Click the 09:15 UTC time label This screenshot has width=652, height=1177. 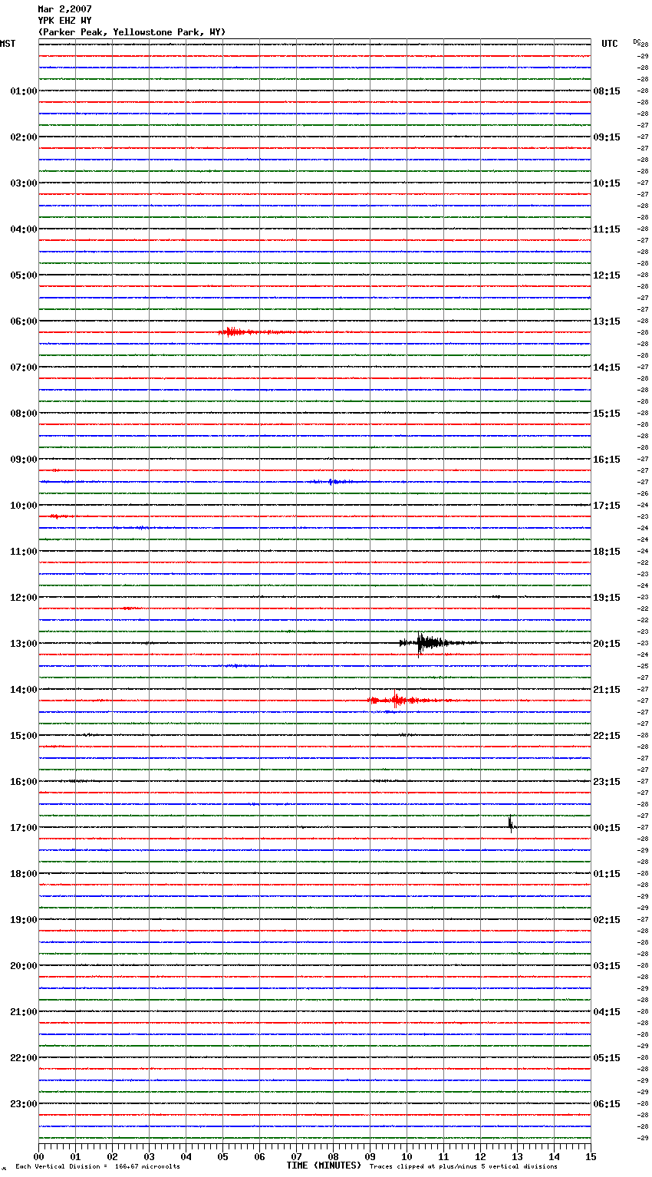[x=607, y=137]
